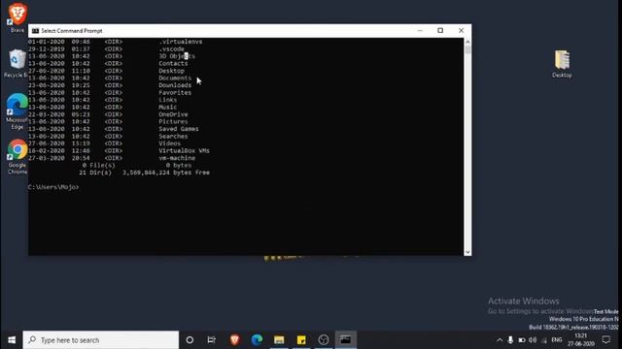
Task: Click the Pictures directory entry
Action: coord(173,121)
